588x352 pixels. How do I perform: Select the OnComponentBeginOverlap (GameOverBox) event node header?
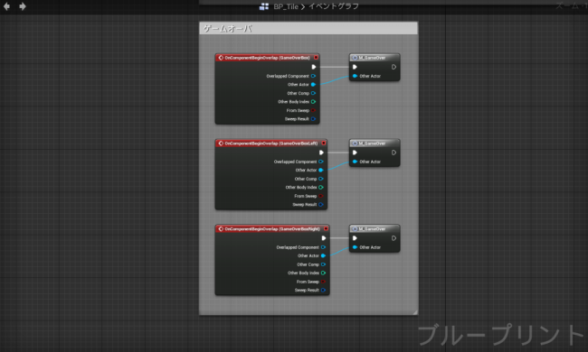tap(267, 58)
